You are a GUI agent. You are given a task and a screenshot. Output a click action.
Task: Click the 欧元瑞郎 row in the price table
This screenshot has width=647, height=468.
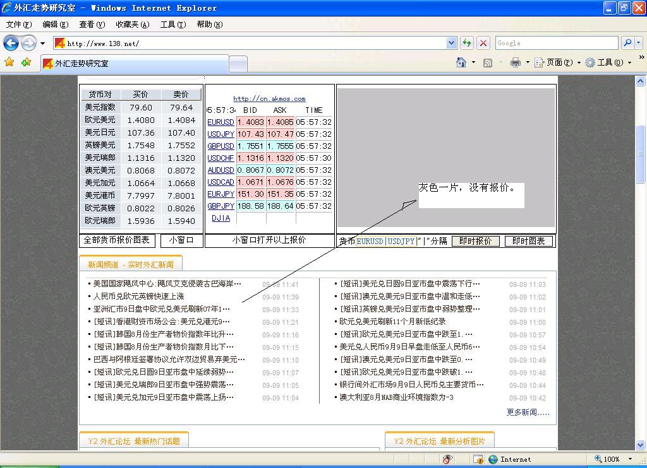(x=141, y=221)
